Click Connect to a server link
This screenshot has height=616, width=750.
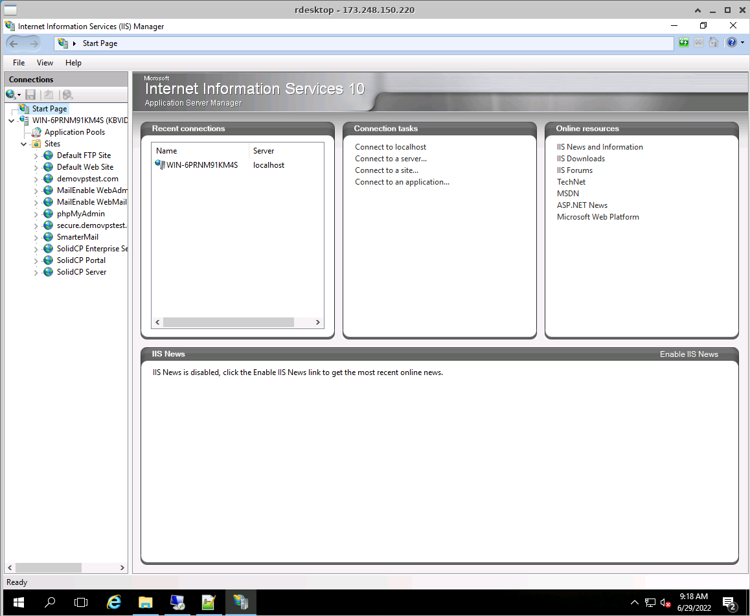pos(391,158)
